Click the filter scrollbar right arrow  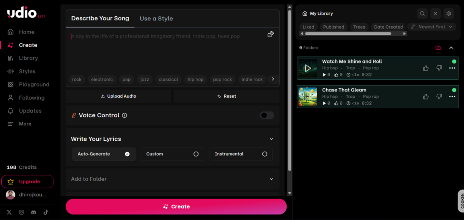405,33
